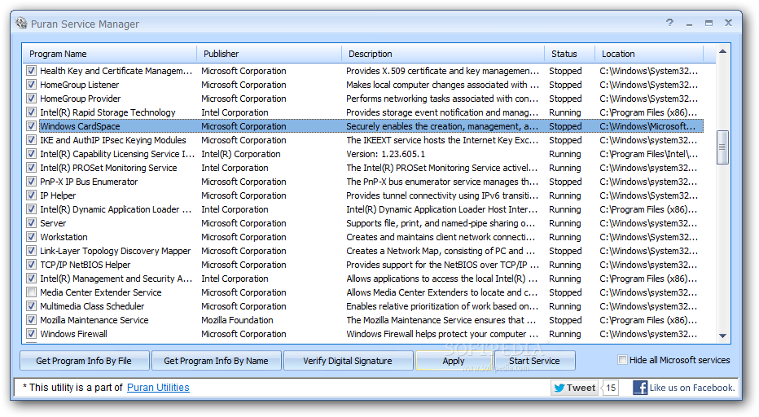Toggle the IP Helper checkbox

point(32,195)
